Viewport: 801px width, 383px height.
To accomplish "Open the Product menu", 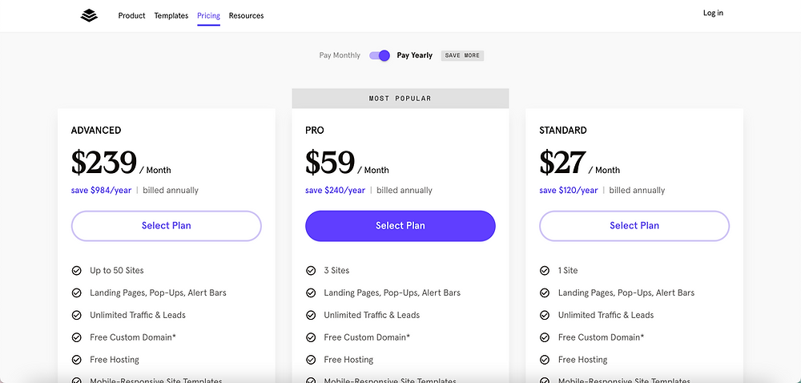I will pyautogui.click(x=132, y=16).
